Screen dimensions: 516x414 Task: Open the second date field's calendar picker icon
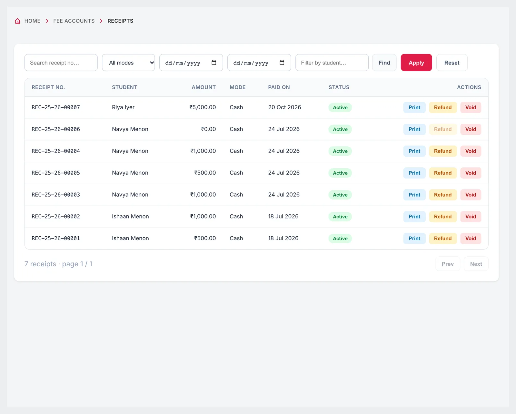[x=282, y=63]
